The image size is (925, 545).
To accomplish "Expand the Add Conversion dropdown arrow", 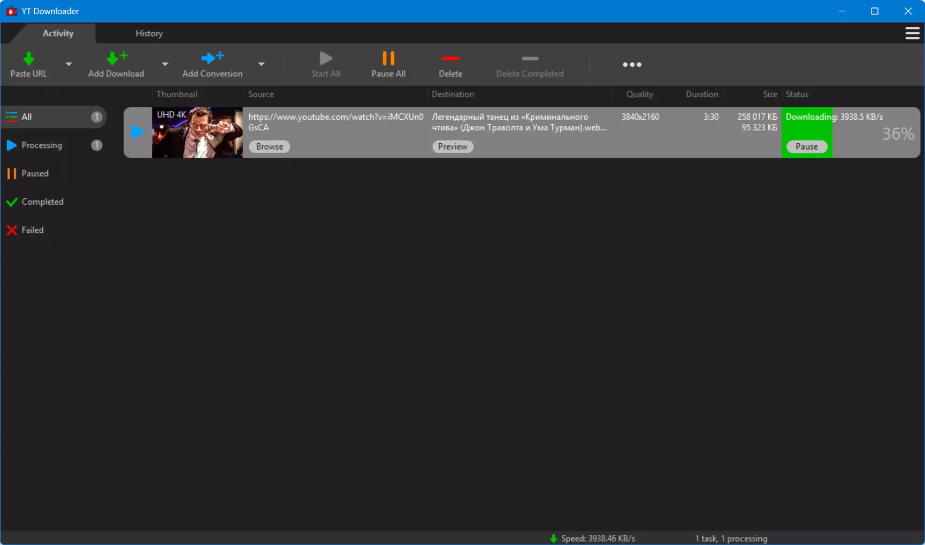I will pos(261,64).
